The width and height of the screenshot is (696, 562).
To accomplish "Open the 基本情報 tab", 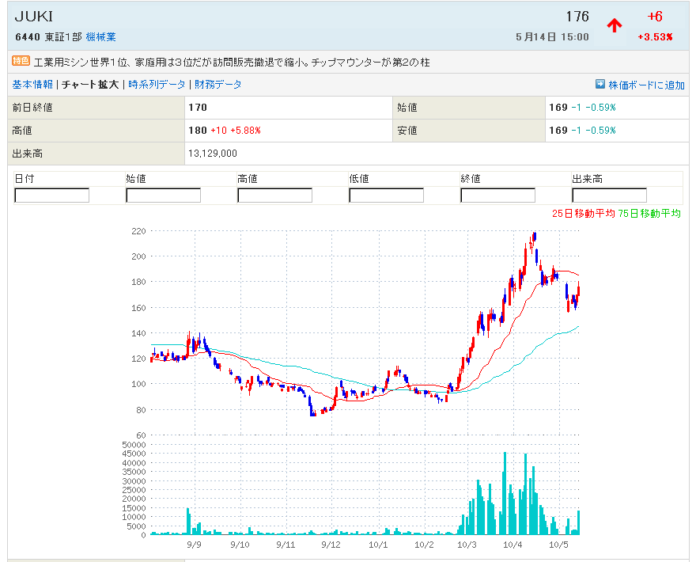I will click(x=32, y=85).
